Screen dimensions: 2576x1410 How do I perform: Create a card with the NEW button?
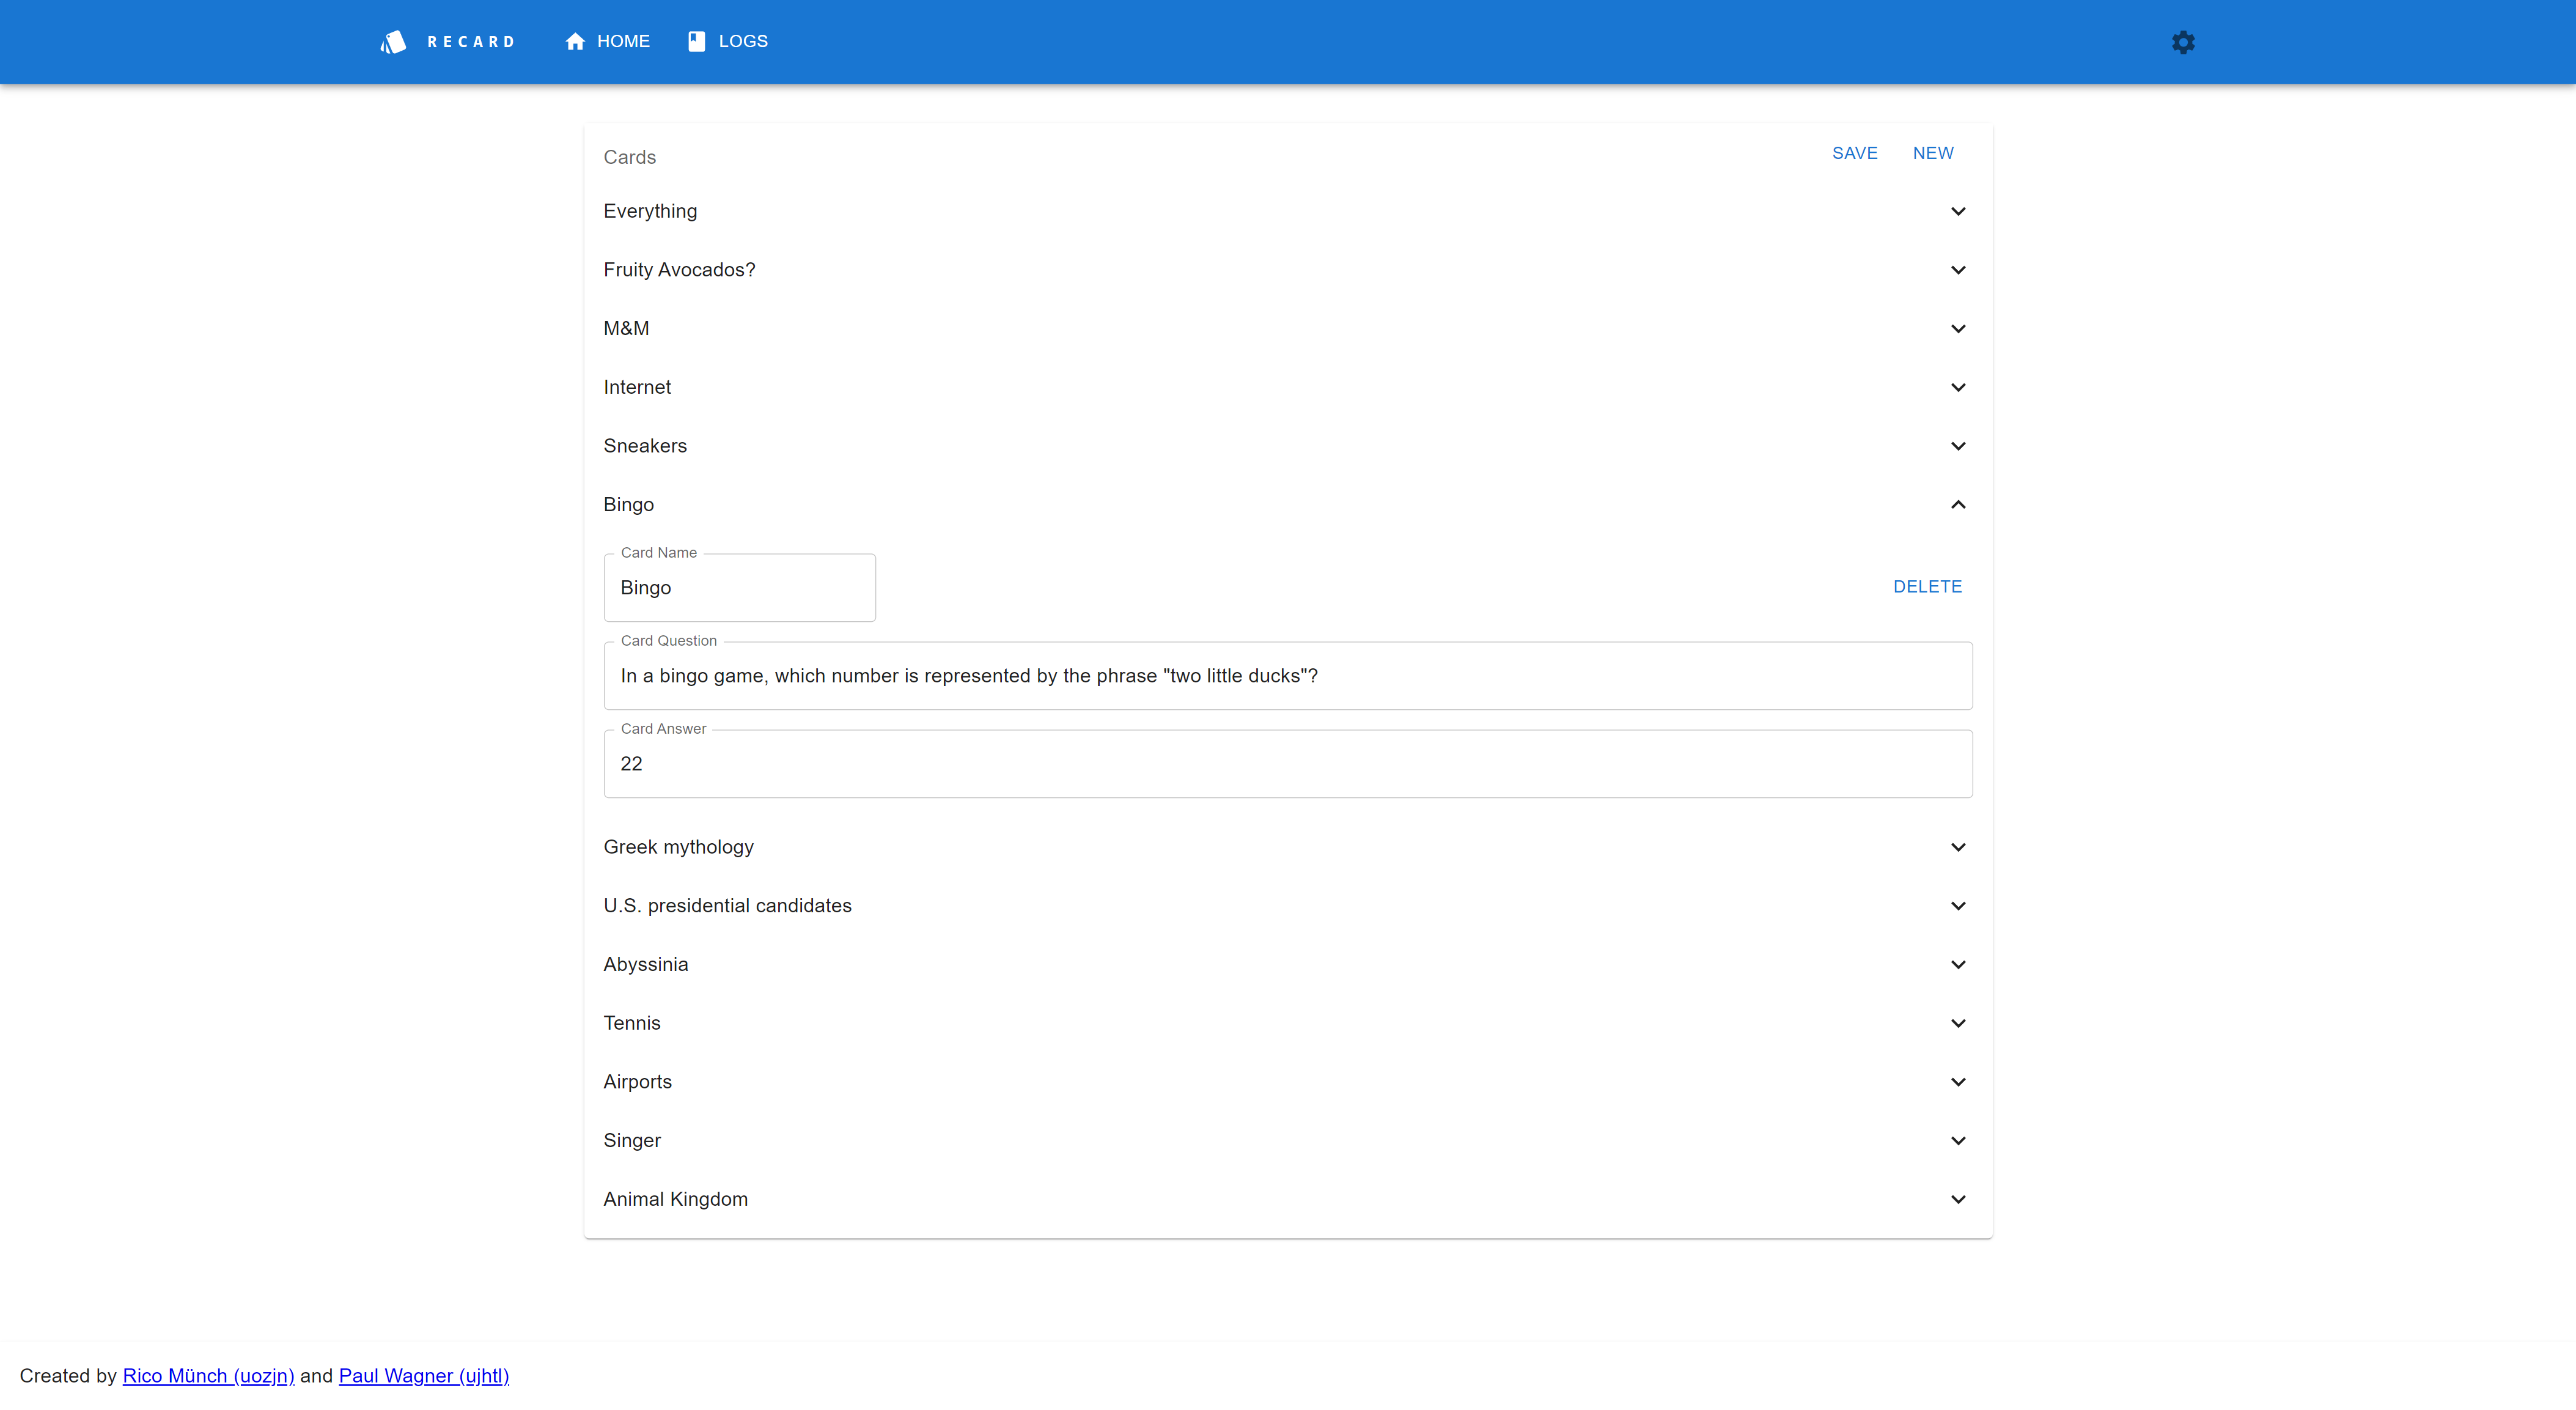(1932, 153)
